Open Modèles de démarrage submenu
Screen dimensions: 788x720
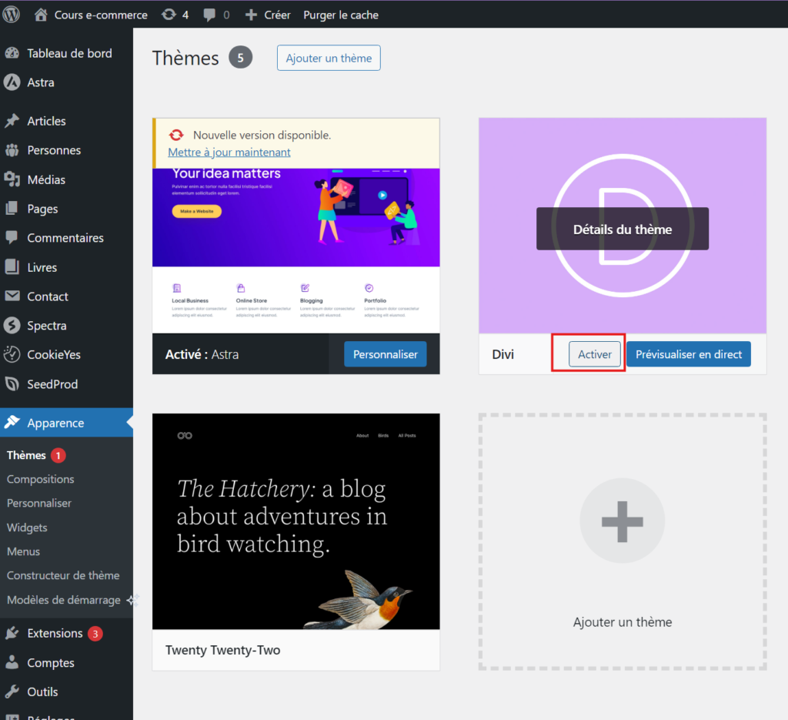point(64,600)
